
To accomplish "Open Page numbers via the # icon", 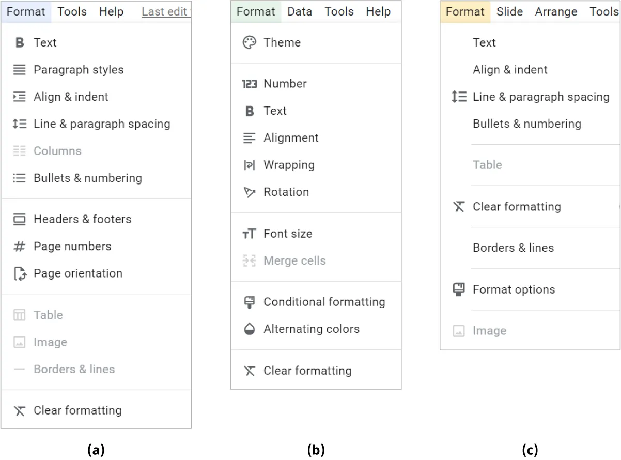I will (x=19, y=247).
